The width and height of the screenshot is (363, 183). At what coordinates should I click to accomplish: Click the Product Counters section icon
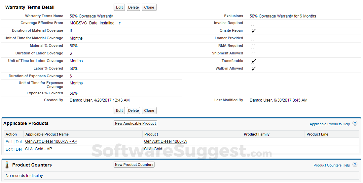7,165
